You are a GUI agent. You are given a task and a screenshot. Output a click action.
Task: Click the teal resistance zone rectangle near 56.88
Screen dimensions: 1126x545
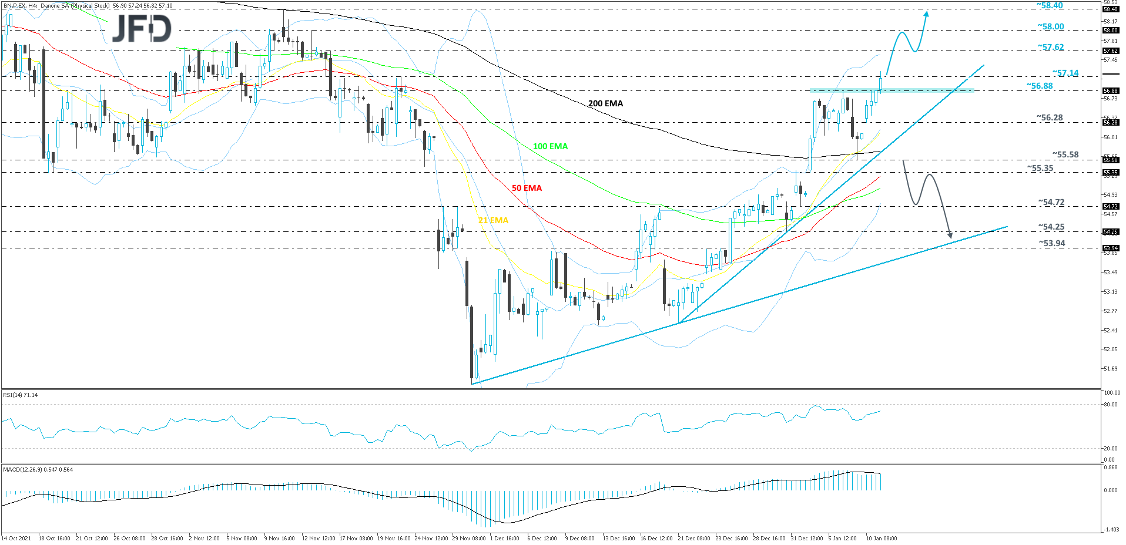pyautogui.click(x=917, y=90)
